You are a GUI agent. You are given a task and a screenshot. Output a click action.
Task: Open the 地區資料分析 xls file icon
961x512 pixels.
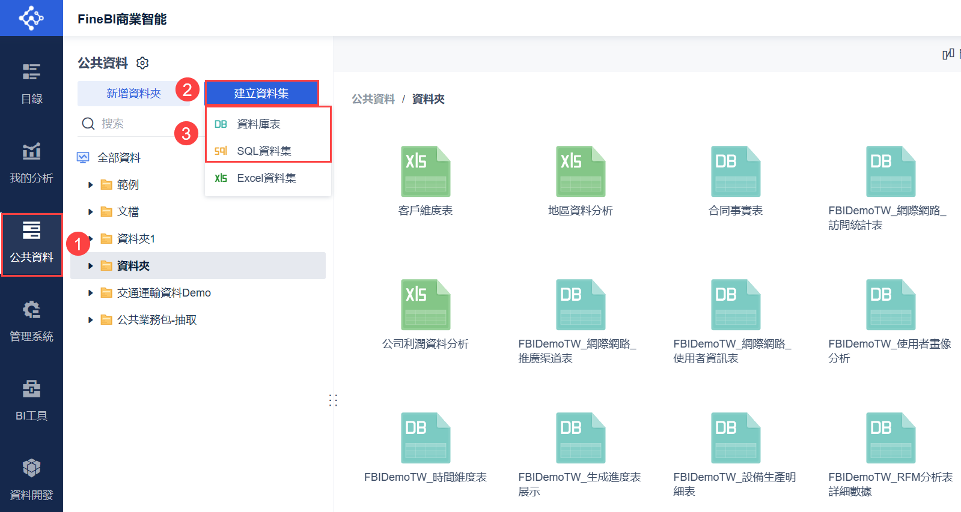point(581,172)
